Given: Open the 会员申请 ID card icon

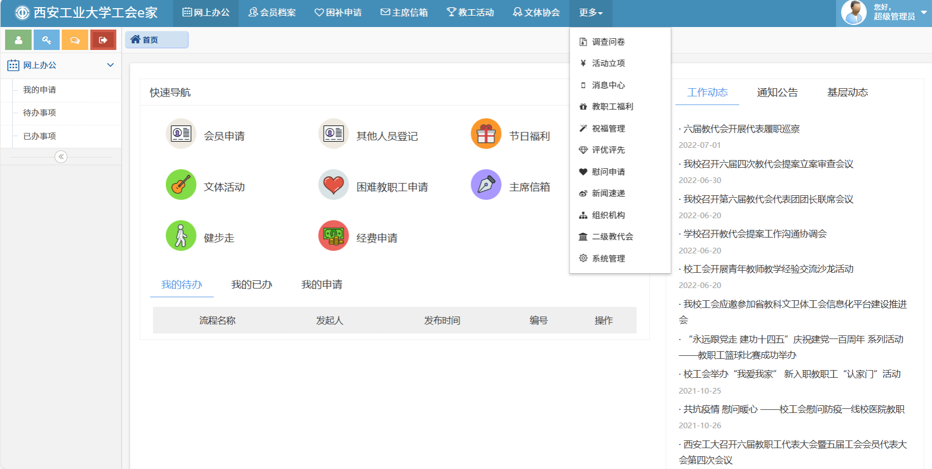Looking at the screenshot, I should tap(181, 134).
